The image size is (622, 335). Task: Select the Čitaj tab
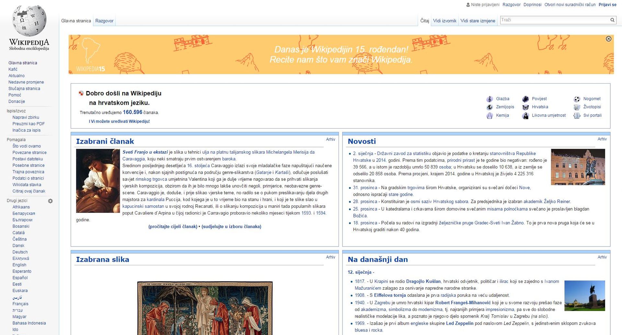pos(425,21)
